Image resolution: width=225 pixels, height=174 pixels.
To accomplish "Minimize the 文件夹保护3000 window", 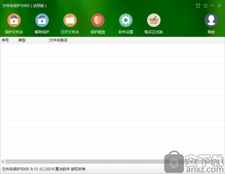I will click(x=212, y=6).
